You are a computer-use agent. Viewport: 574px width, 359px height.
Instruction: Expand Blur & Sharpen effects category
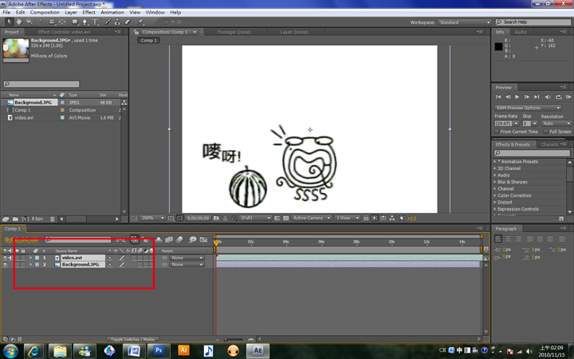pyautogui.click(x=495, y=182)
